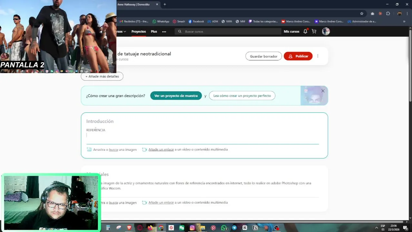Screen dimensions: 412x232
Task: Open the shopping cart icon
Action: click(314, 31)
